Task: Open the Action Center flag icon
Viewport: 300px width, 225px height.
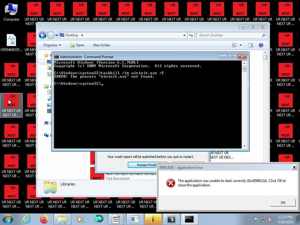Action: (256, 219)
